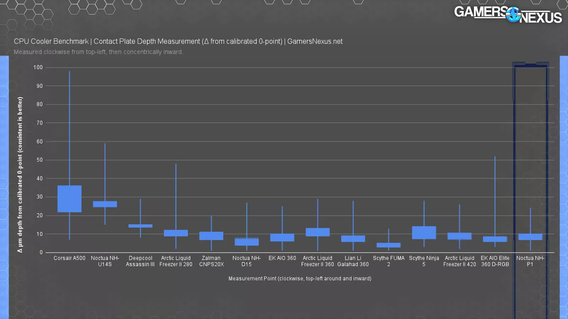Select the Noctua NH-U14S box in chart

[x=105, y=204]
